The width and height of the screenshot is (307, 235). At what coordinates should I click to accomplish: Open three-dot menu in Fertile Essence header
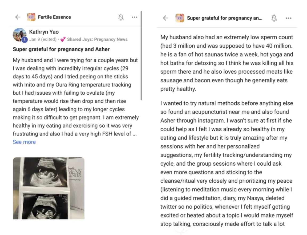click(134, 17)
